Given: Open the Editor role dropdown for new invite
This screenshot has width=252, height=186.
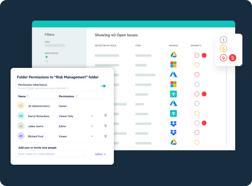Looking at the screenshot, I should 101,154.
